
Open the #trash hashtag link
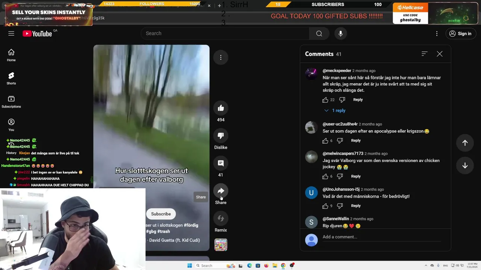(x=163, y=231)
